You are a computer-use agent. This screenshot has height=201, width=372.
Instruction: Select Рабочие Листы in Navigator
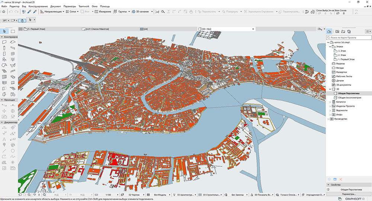tap(344, 76)
